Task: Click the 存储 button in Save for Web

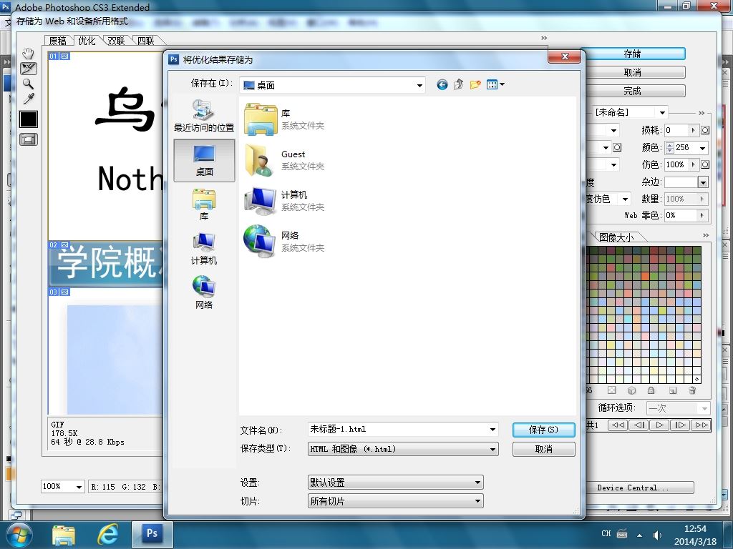Action: (x=632, y=54)
